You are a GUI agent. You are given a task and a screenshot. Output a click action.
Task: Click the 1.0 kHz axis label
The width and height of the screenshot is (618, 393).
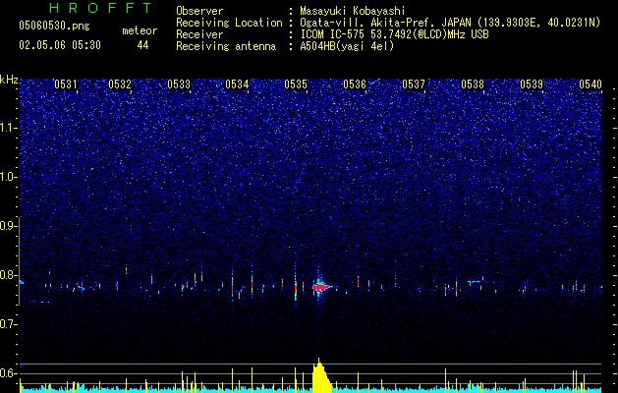tap(9, 177)
